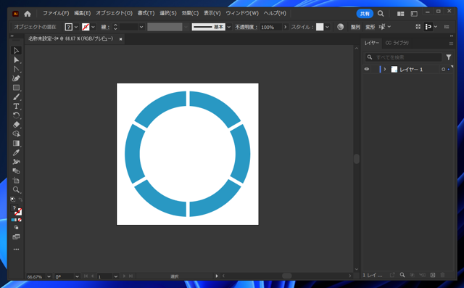Viewport: 464px width, 288px height.
Task: Swap fill and stroke arrow icon
Action: [20, 199]
